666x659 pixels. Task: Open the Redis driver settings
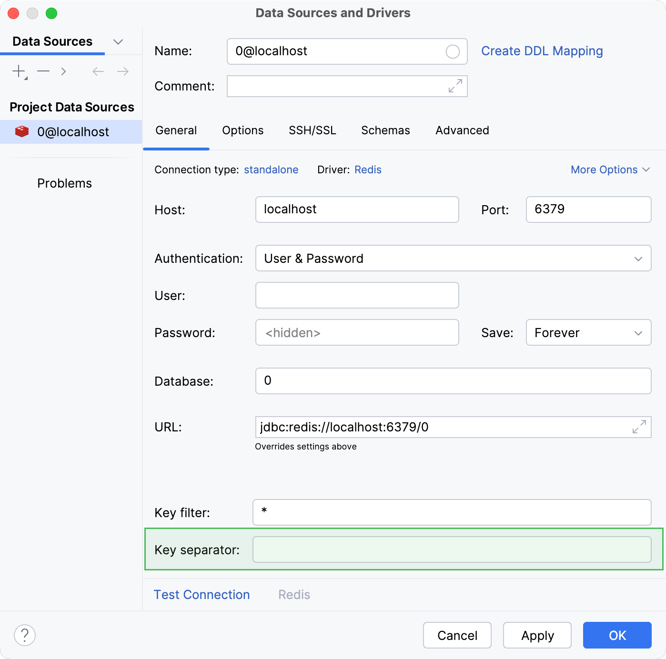pos(367,170)
